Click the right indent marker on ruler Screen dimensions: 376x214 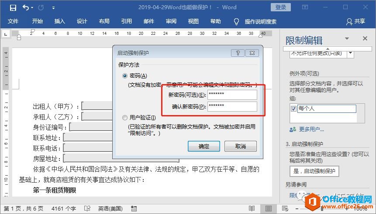tap(261, 35)
